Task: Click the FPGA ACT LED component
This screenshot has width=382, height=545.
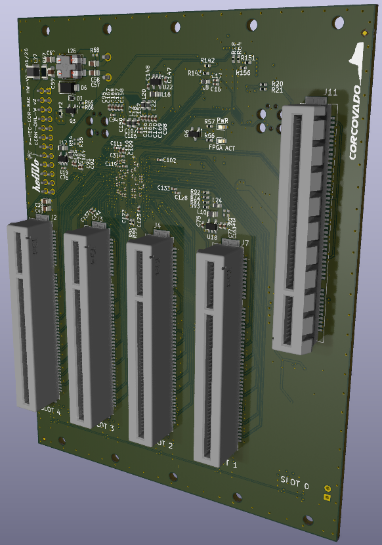Action: pos(221,141)
